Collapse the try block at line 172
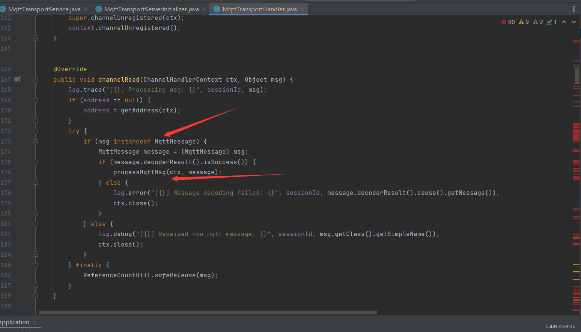This screenshot has width=581, height=332. pos(36,131)
